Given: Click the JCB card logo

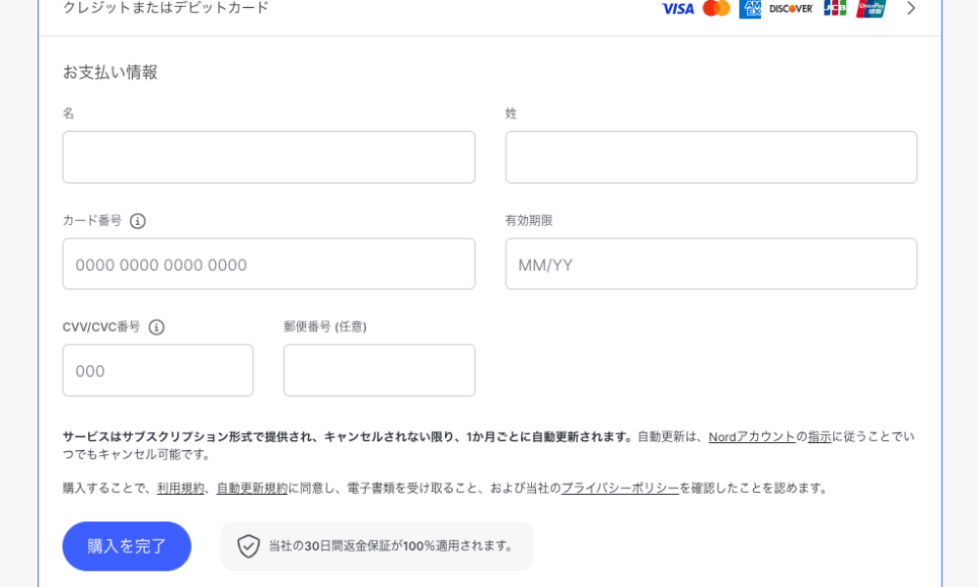Looking at the screenshot, I should coord(834,9).
